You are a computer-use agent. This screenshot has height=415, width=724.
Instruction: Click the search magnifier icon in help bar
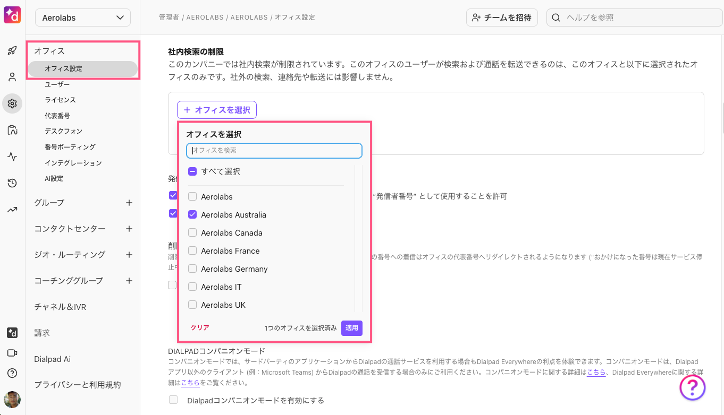(556, 18)
